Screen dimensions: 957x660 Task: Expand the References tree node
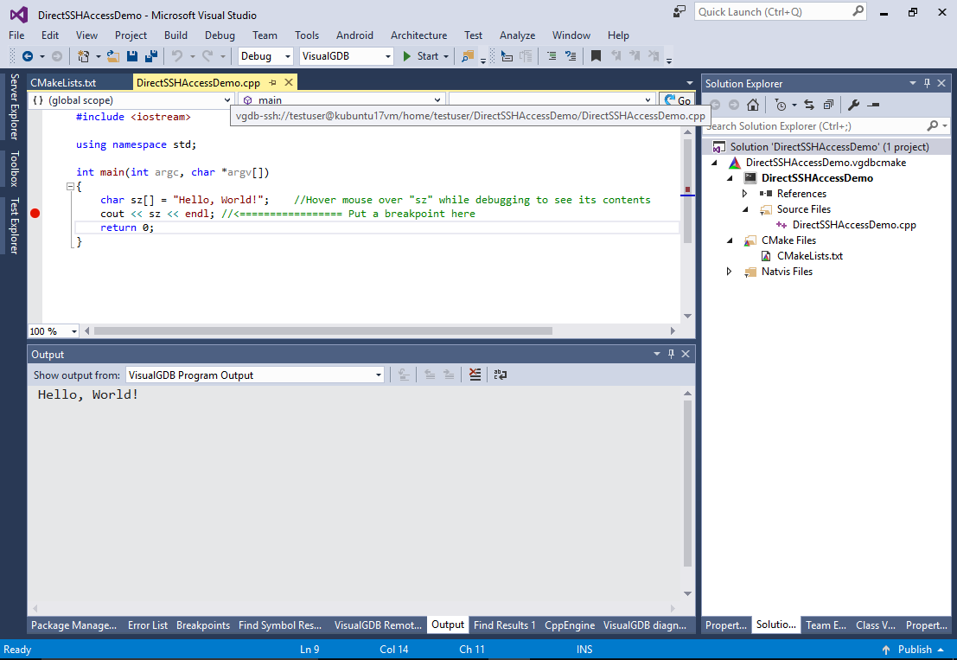click(x=744, y=194)
